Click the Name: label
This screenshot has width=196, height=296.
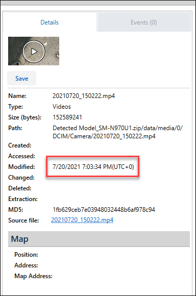(17, 96)
